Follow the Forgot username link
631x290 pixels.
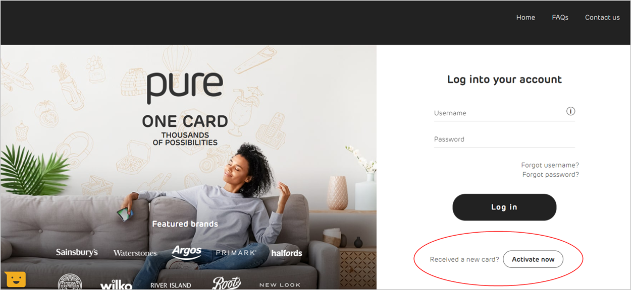550,165
